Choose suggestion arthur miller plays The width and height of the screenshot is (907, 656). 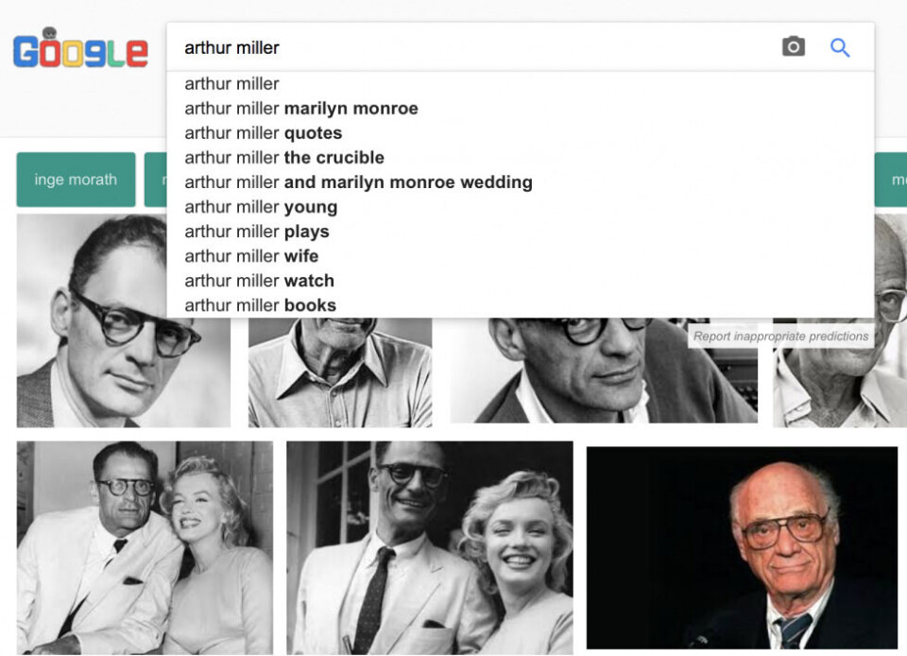point(521,232)
